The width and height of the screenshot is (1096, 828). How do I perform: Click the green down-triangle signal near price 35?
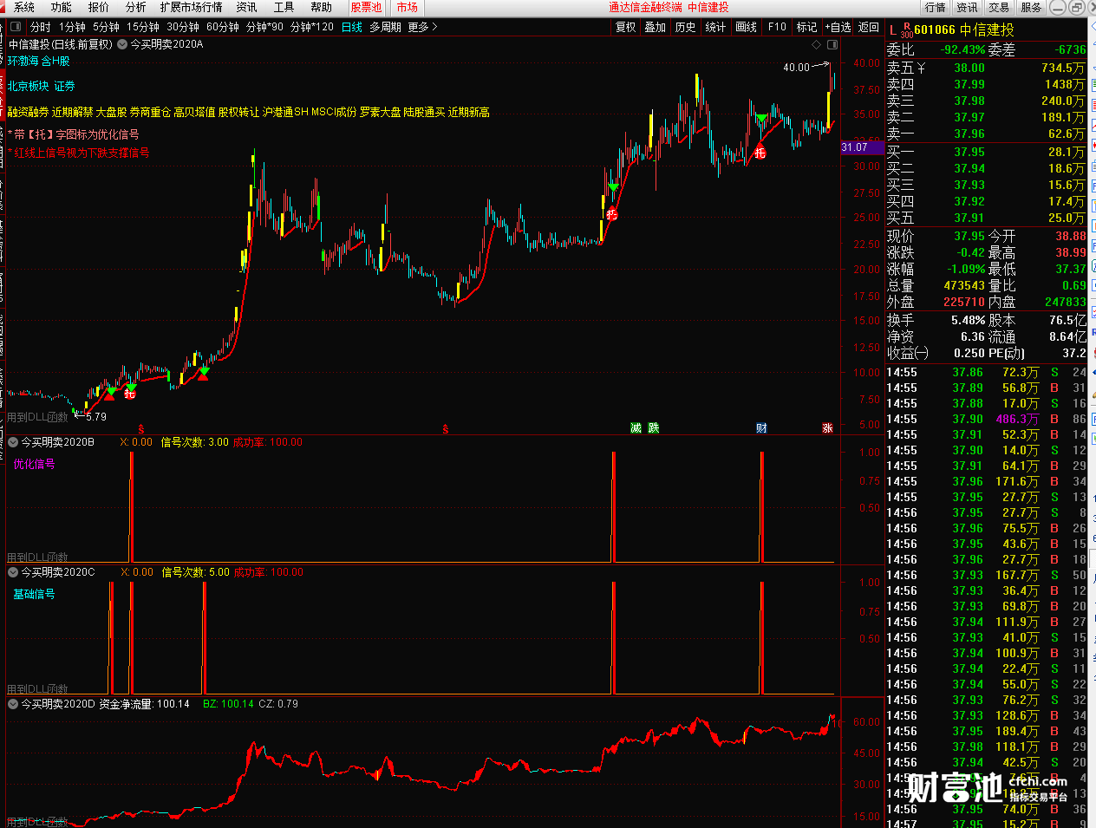click(x=760, y=118)
